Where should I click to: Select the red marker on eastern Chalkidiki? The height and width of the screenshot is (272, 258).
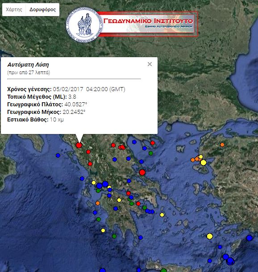click(153, 143)
